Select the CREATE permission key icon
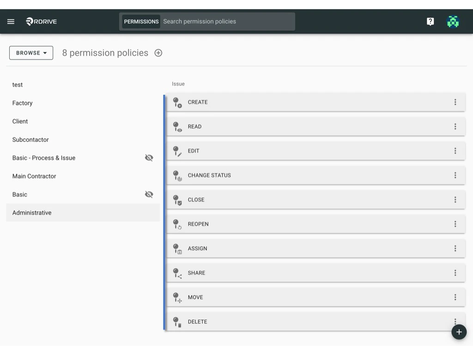 click(x=177, y=102)
